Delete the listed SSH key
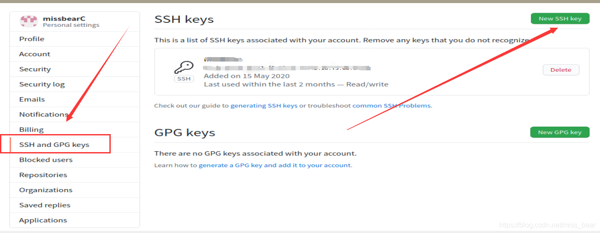 pyautogui.click(x=561, y=70)
